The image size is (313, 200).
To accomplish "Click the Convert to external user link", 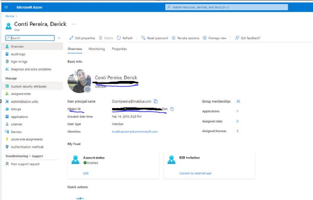I will click(196, 173).
